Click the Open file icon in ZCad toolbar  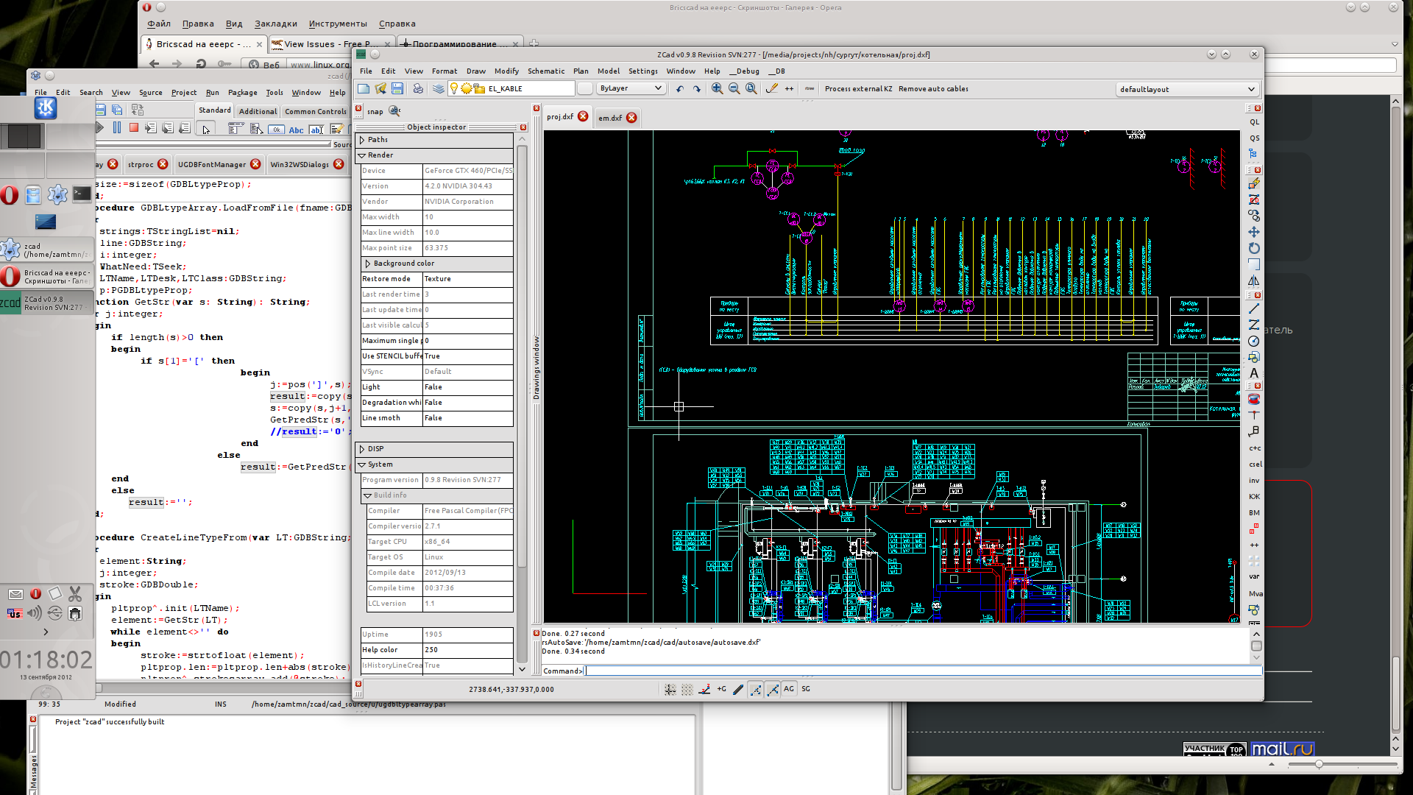click(x=380, y=88)
